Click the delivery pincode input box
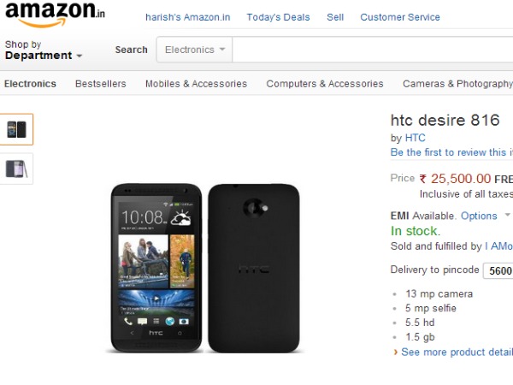 (498, 271)
